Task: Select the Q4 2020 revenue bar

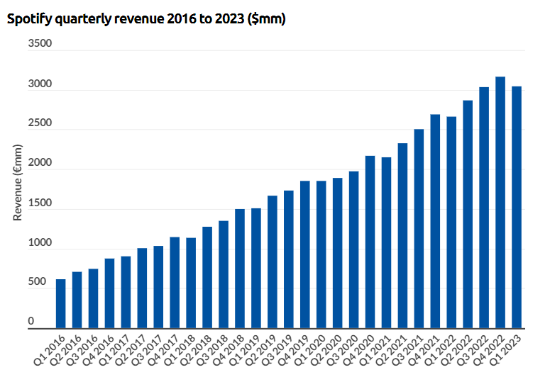Action: [370, 242]
